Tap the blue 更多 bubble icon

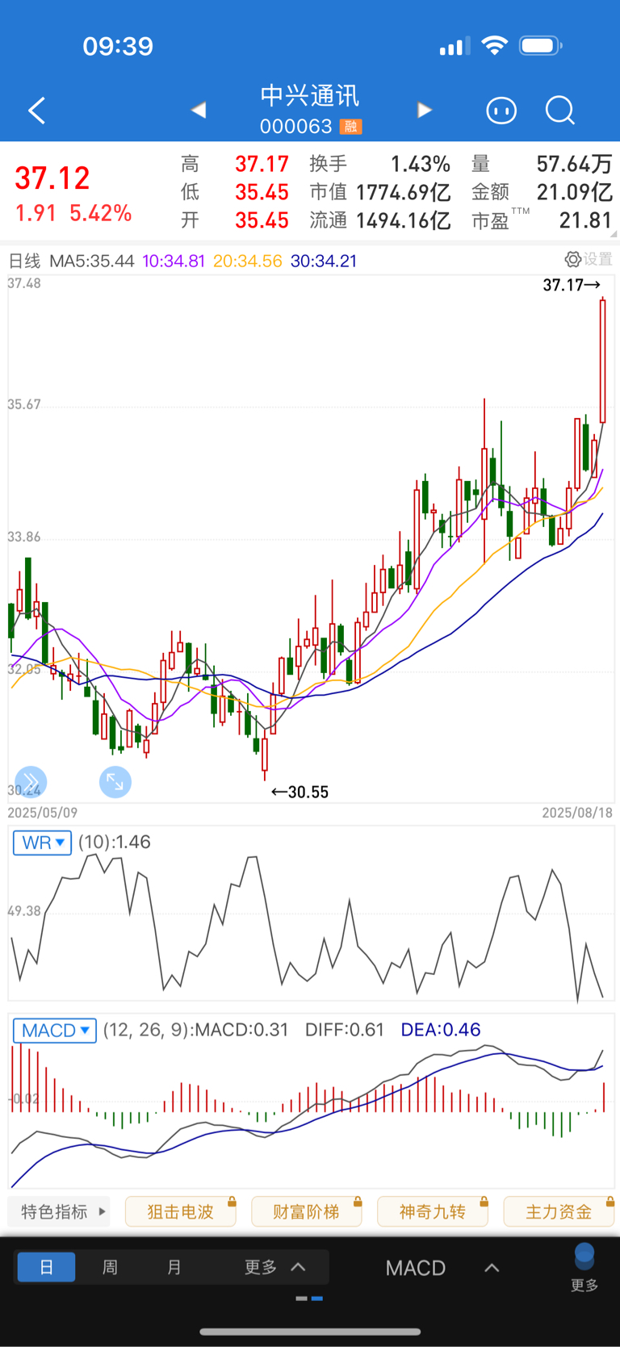(584, 1257)
